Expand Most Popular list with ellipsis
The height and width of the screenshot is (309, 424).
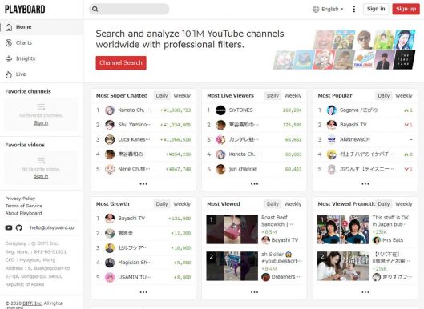pos(365,184)
